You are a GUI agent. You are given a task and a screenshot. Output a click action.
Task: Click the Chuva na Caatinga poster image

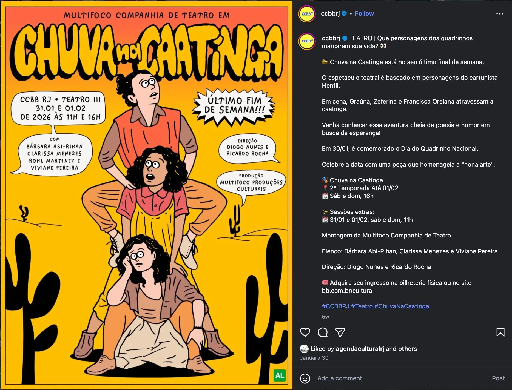click(146, 195)
